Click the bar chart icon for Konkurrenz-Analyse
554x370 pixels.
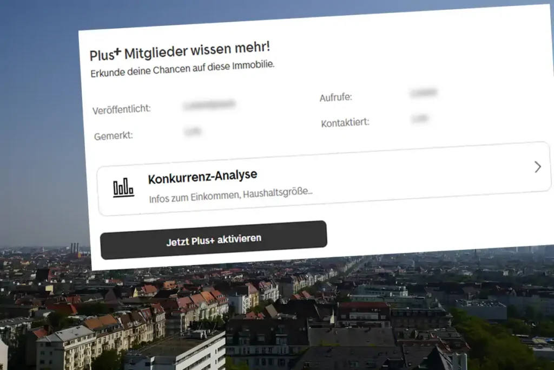pos(123,188)
